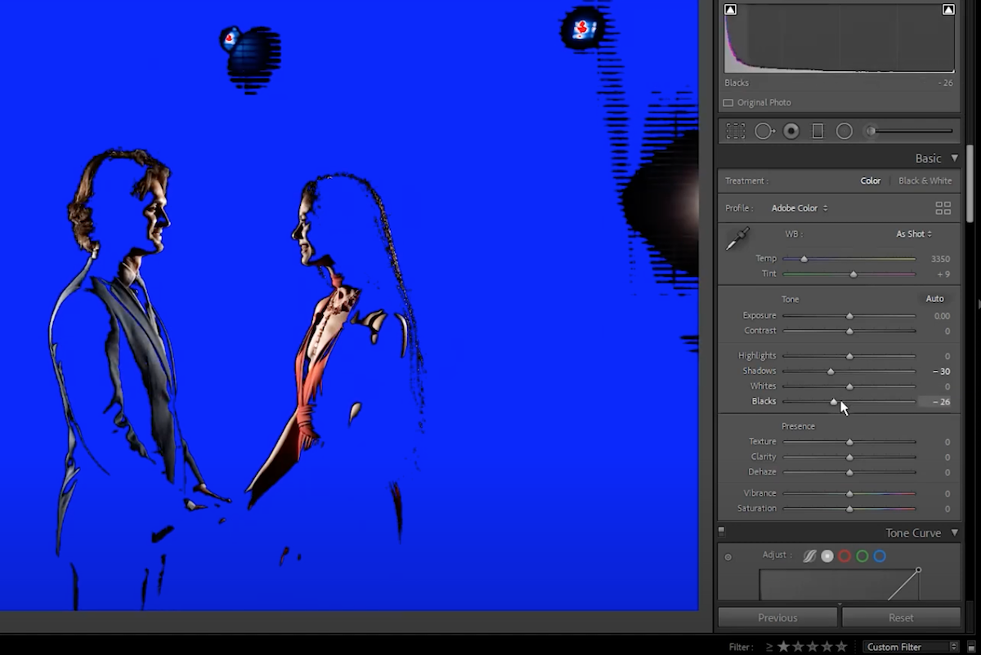Expand the Tone Curve panel
The image size is (981, 655).
[956, 532]
